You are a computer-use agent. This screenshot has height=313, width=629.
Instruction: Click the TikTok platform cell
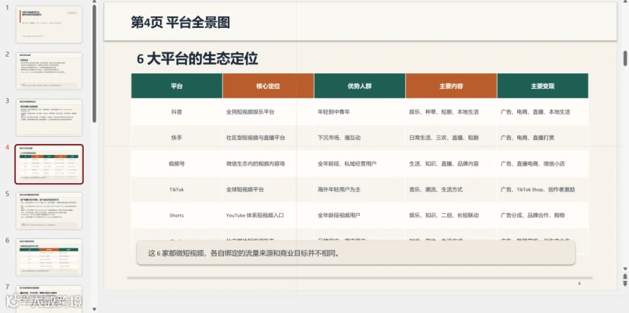pyautogui.click(x=177, y=189)
